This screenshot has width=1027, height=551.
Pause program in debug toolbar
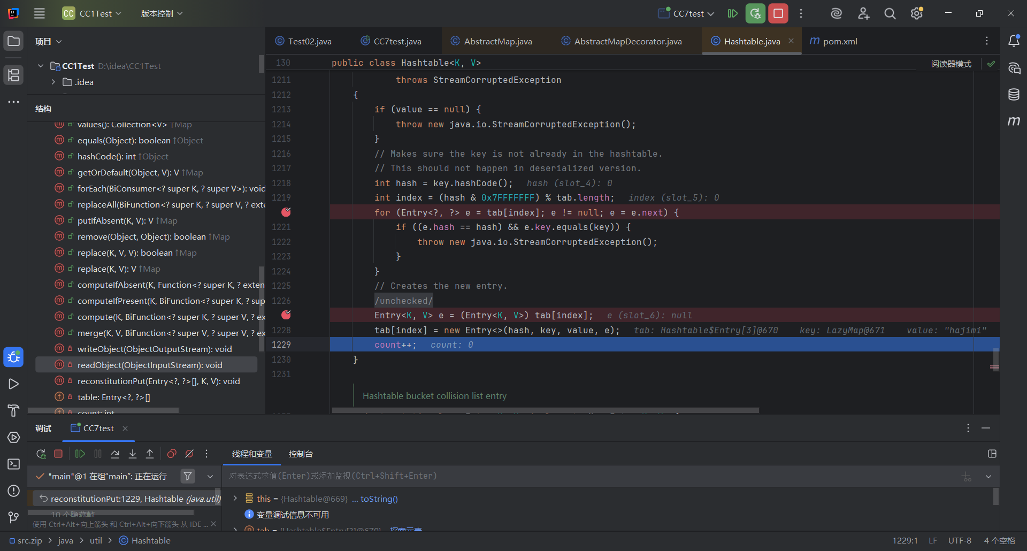pyautogui.click(x=98, y=454)
